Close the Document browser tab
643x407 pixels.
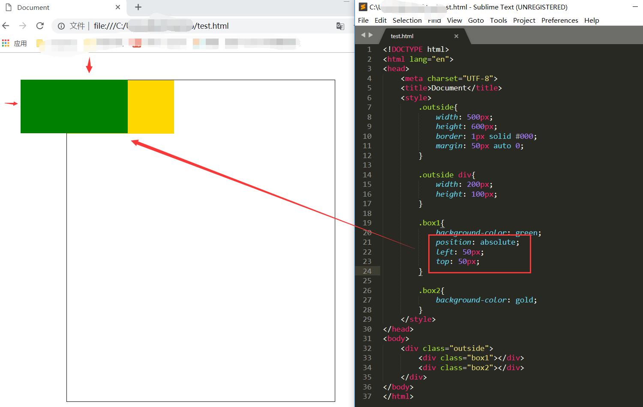click(x=118, y=7)
